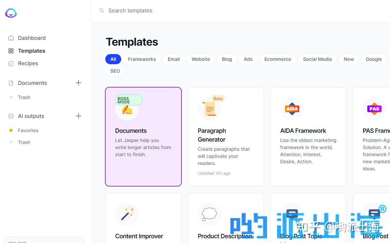
Task: Filter templates by Google
Action: 374,59
